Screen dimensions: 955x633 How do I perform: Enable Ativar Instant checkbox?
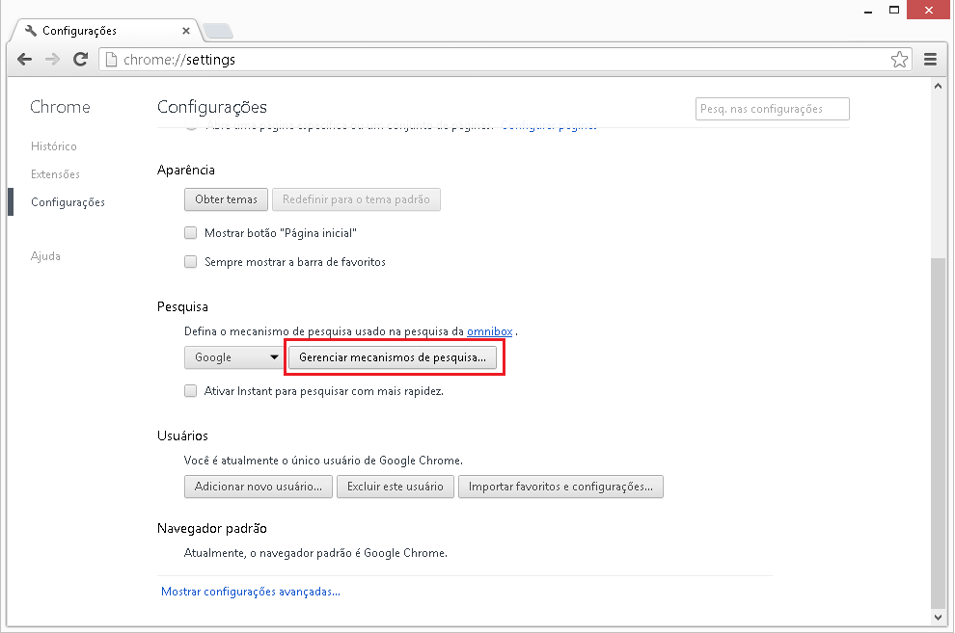pos(191,391)
